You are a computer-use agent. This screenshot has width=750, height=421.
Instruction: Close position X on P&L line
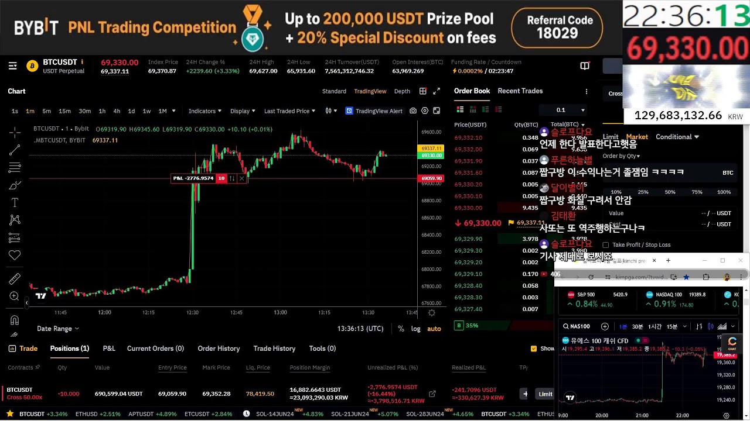241,178
